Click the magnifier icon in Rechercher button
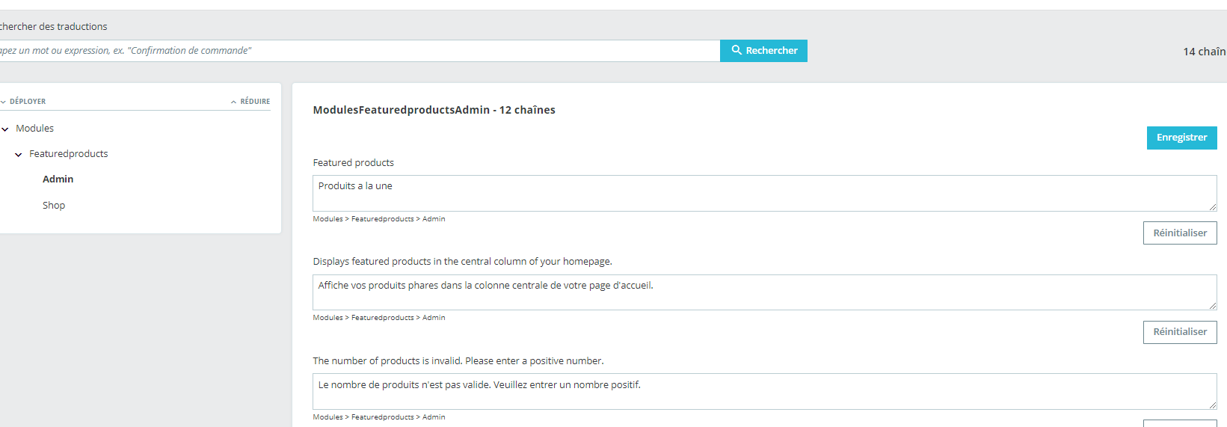The height and width of the screenshot is (427, 1227). 736,50
